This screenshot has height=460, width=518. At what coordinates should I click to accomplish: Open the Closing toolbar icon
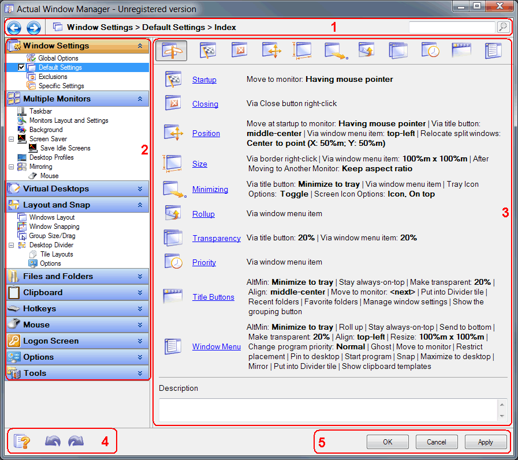pyautogui.click(x=239, y=50)
